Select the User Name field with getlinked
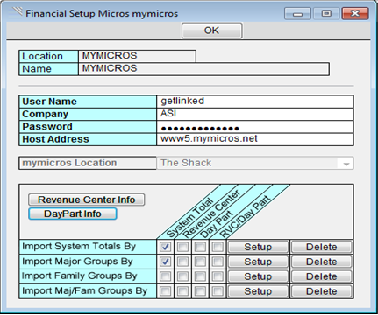This screenshot has width=378, height=315. [255, 101]
